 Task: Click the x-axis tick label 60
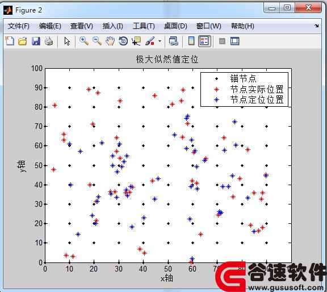coord(192,269)
